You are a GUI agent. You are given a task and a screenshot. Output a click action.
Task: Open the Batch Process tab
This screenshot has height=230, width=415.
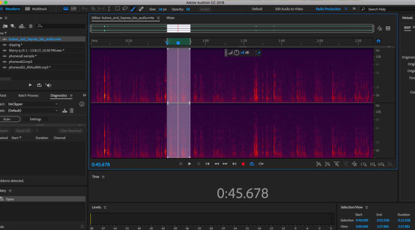pyautogui.click(x=28, y=96)
